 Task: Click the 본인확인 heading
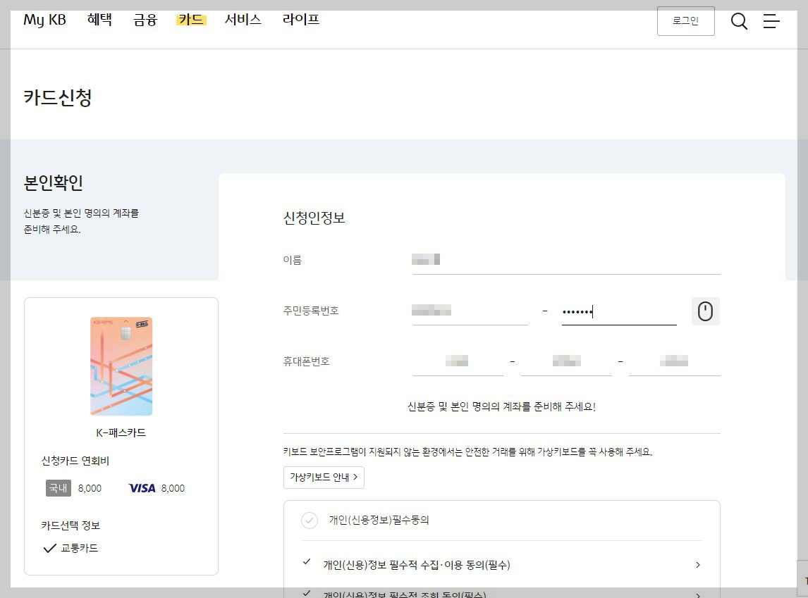(x=53, y=182)
